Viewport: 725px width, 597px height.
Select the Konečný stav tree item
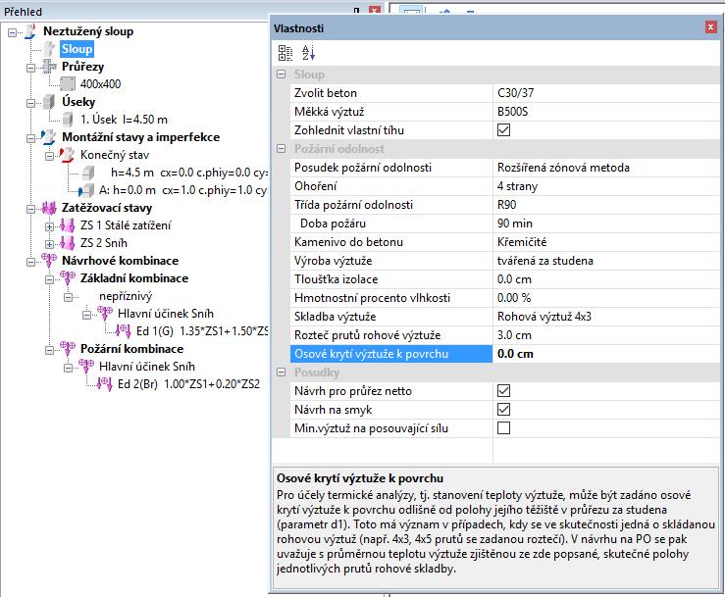[115, 155]
